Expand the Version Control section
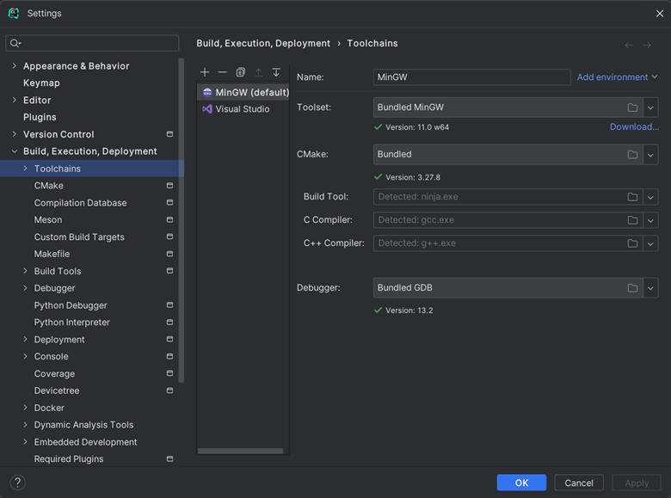The image size is (671, 498). pyautogui.click(x=15, y=134)
